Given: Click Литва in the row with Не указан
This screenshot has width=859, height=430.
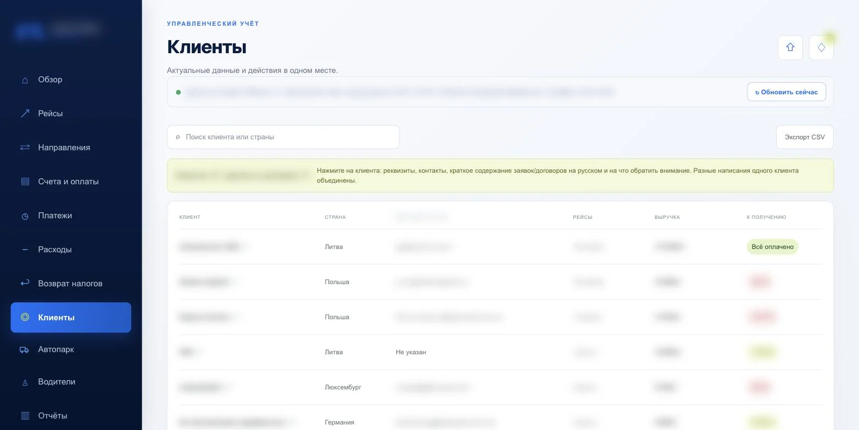Looking at the screenshot, I should pos(334,352).
